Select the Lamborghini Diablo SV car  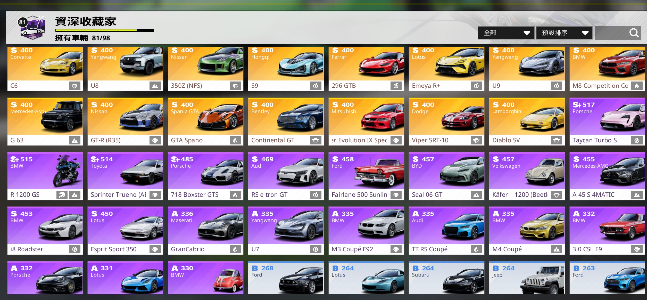tap(527, 121)
